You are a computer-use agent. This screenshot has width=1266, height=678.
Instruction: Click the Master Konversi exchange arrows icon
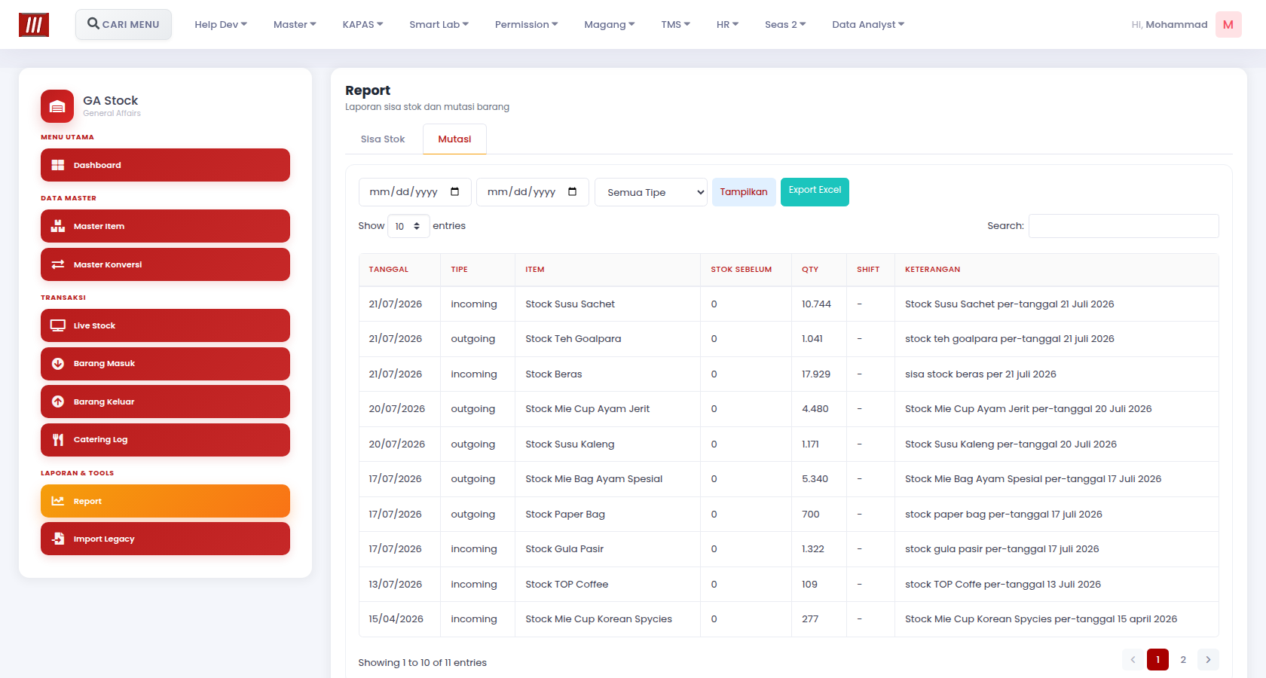tap(58, 264)
